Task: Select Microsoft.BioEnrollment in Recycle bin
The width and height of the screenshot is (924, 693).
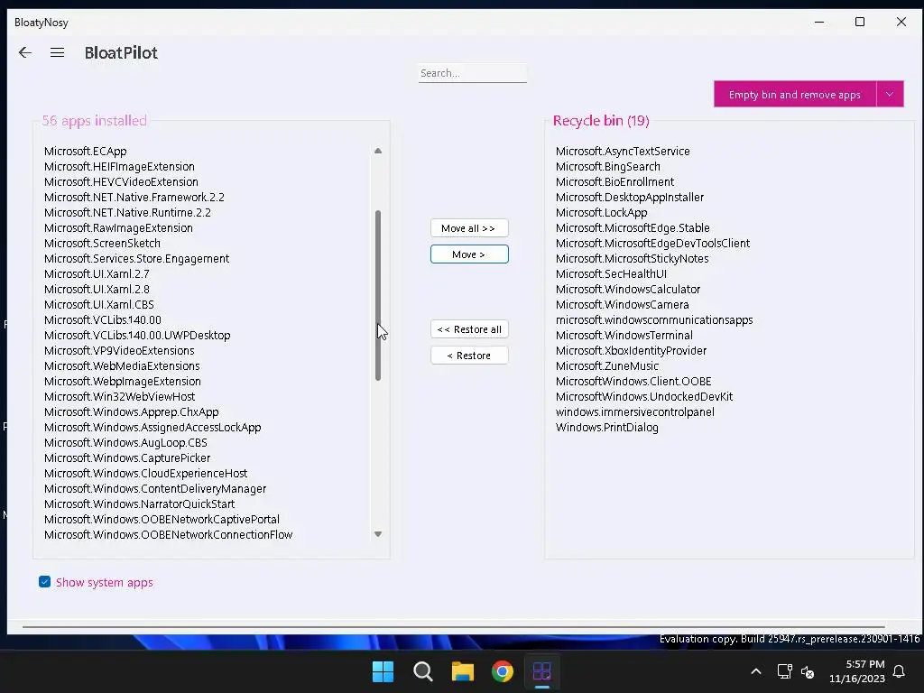Action: [614, 181]
